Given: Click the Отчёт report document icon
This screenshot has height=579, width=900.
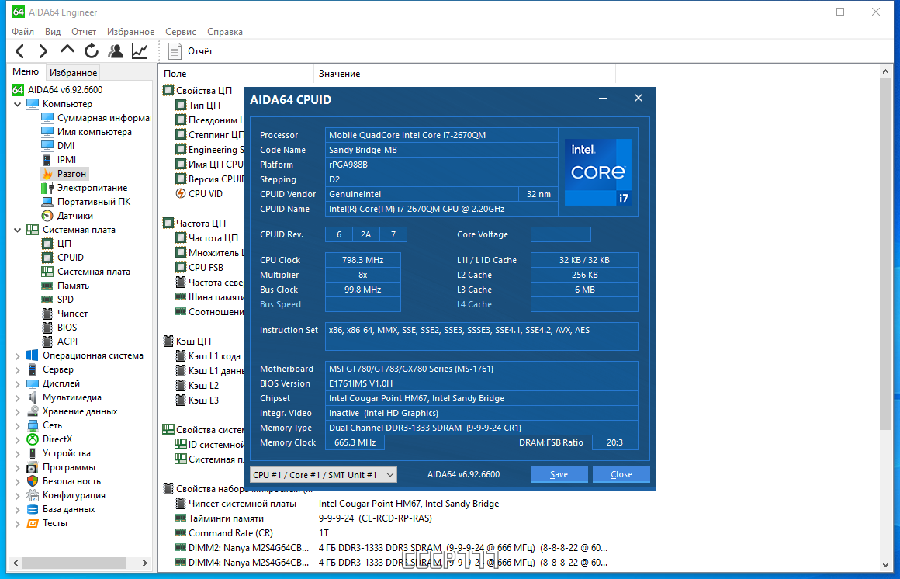Looking at the screenshot, I should 175,51.
